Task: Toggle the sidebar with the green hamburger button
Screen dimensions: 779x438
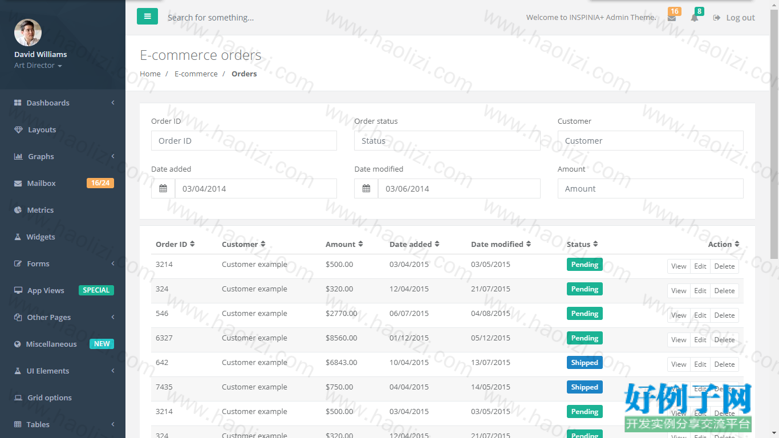Action: click(147, 17)
